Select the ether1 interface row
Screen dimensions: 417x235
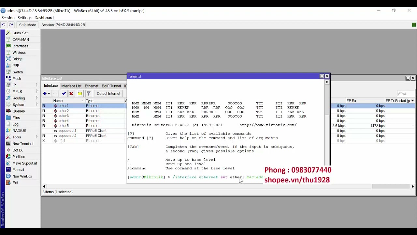point(84,106)
